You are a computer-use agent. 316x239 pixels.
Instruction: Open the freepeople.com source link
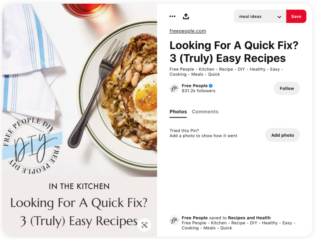[188, 31]
